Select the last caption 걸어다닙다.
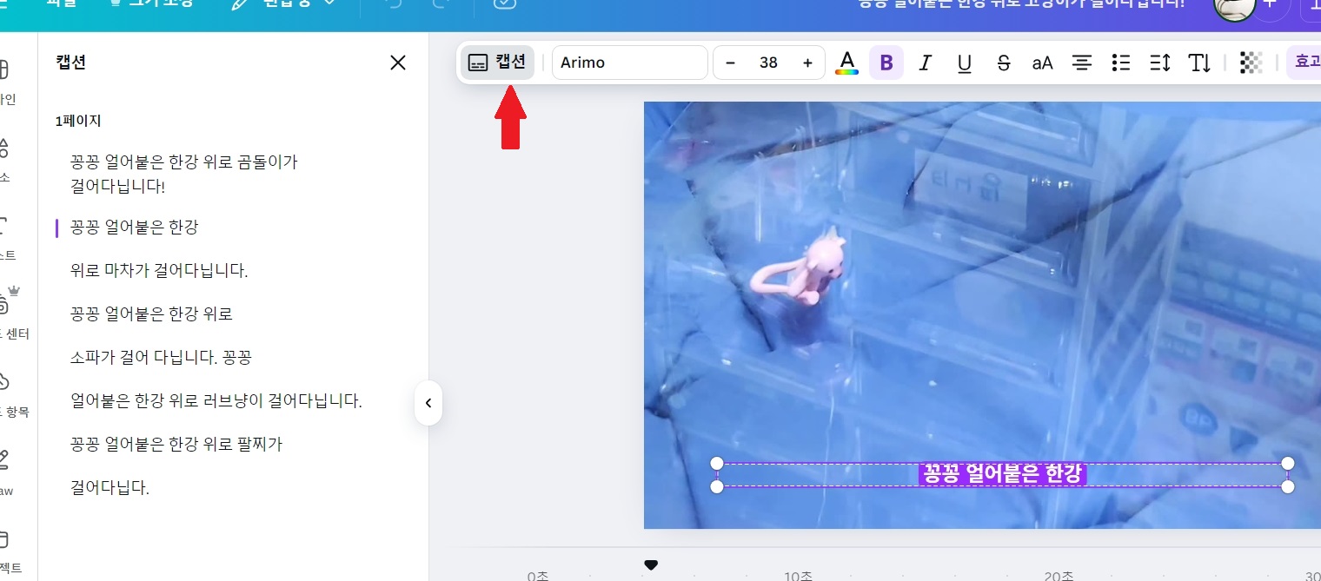This screenshot has width=1321, height=581. (x=110, y=488)
